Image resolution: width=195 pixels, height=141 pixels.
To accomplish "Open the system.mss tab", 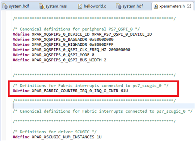I will pos(53,6).
